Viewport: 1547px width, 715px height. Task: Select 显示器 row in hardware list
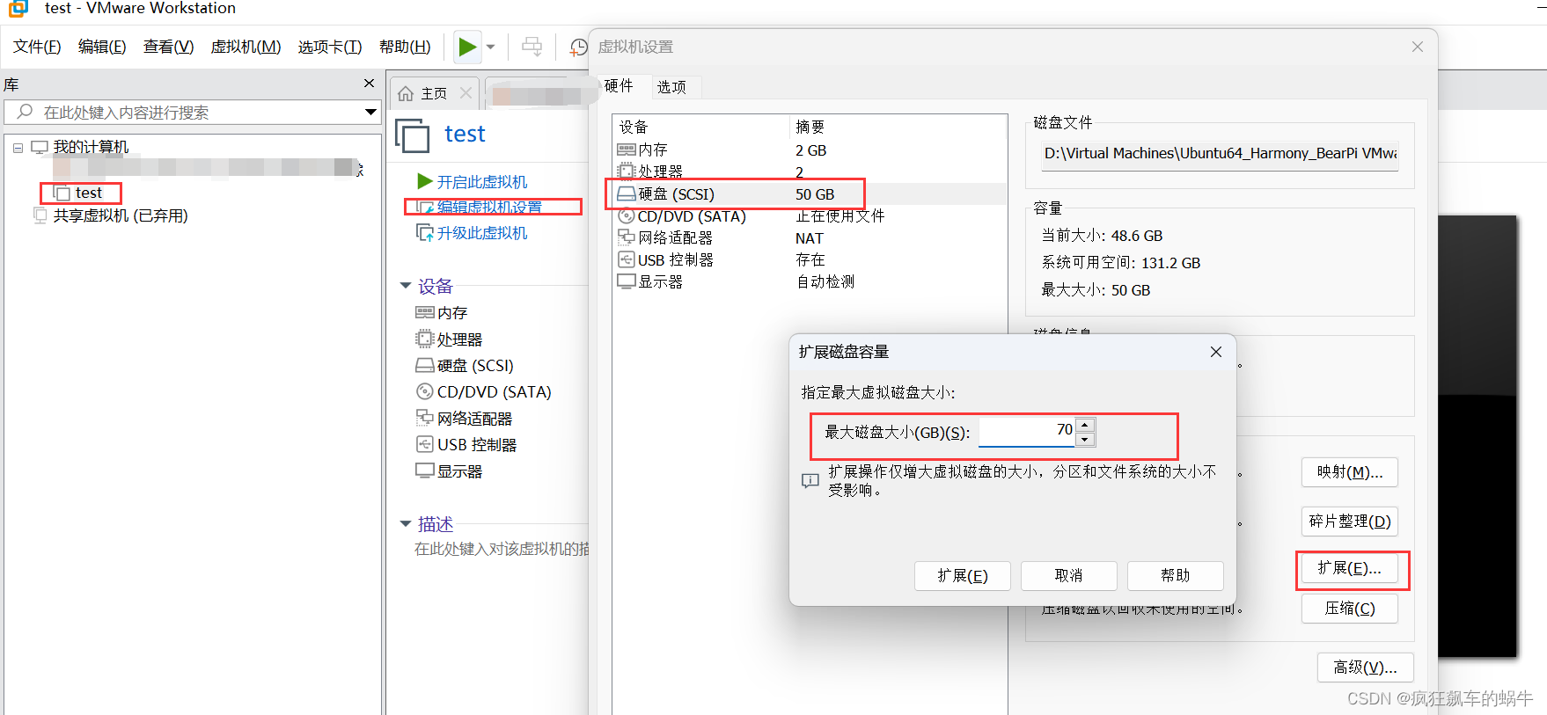pyautogui.click(x=810, y=282)
